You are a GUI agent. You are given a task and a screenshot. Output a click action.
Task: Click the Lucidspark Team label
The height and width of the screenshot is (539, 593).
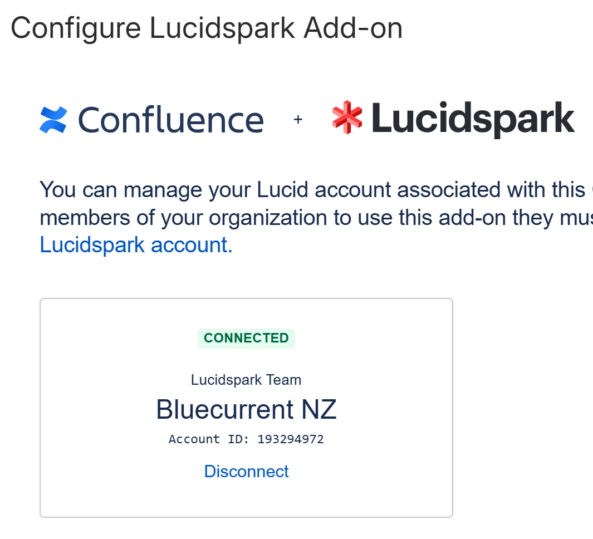tap(246, 380)
